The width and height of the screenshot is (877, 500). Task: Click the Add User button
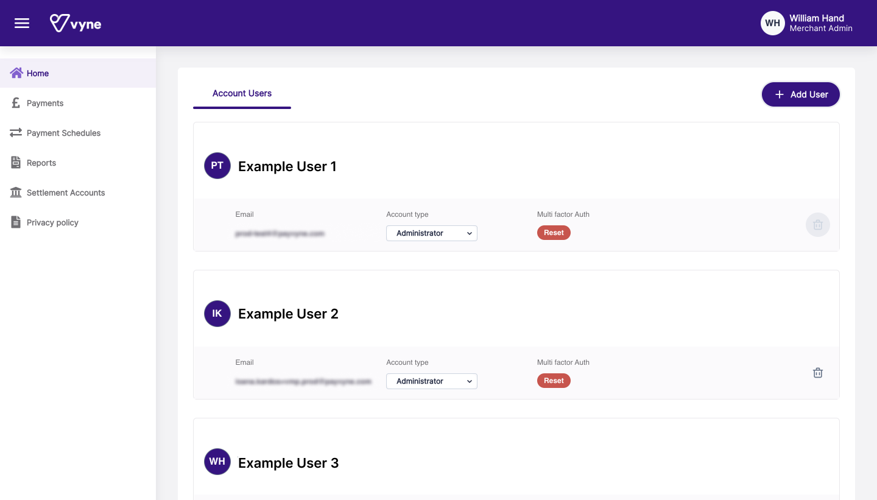[801, 94]
